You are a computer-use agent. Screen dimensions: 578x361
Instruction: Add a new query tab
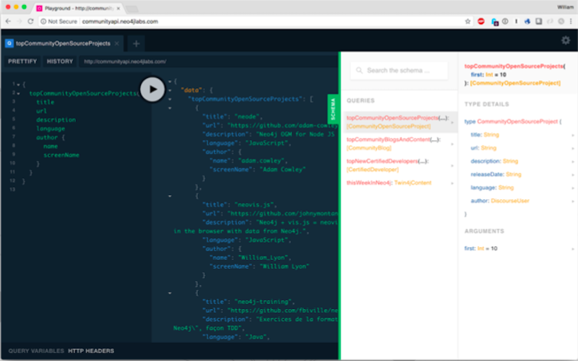click(136, 43)
